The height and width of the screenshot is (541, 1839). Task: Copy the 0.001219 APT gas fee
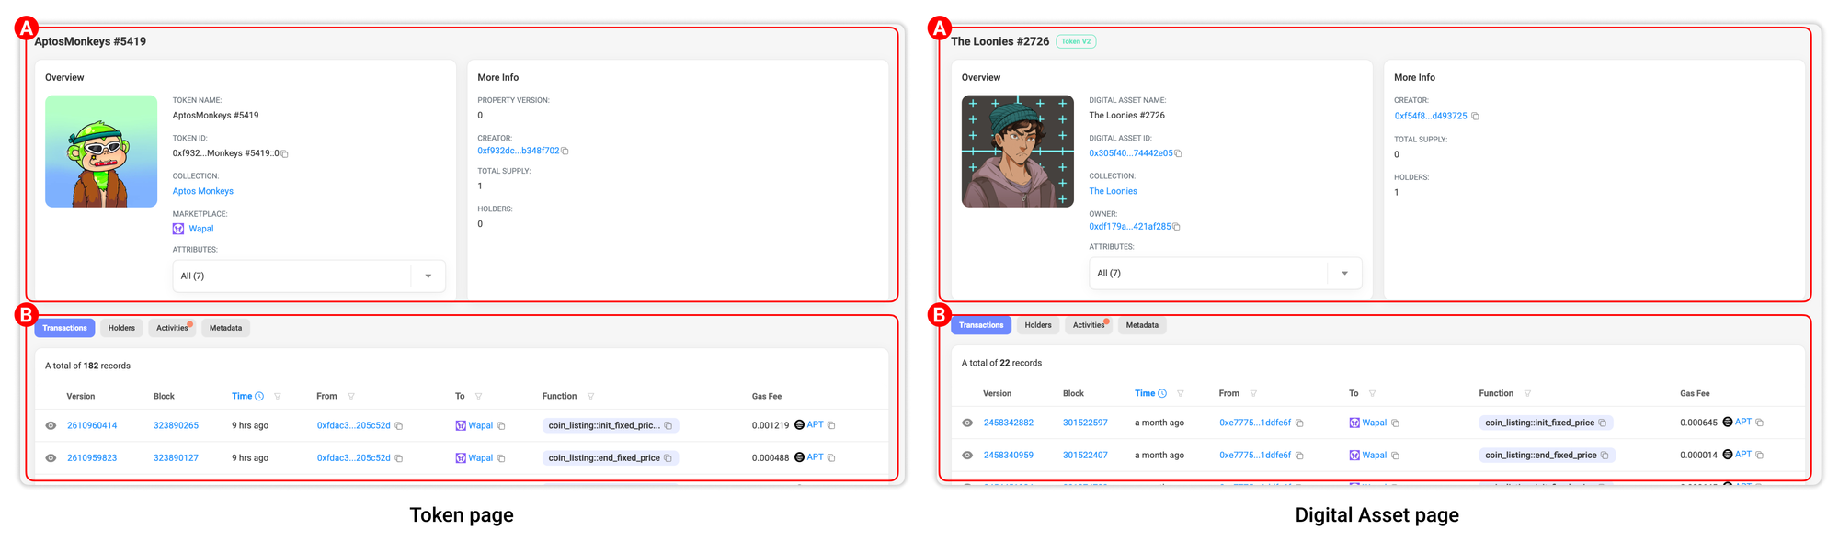pyautogui.click(x=831, y=425)
